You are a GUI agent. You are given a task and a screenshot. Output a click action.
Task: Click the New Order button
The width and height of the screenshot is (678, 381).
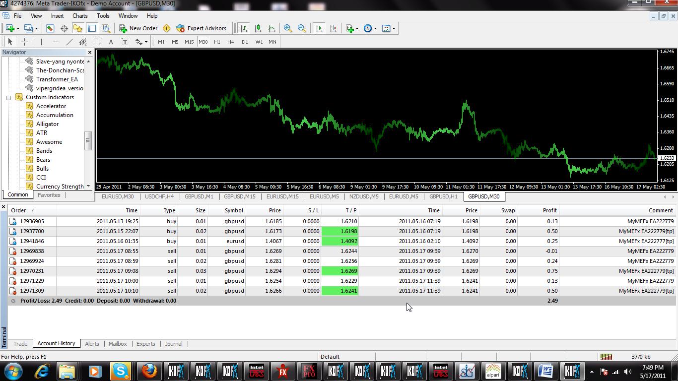(x=138, y=28)
